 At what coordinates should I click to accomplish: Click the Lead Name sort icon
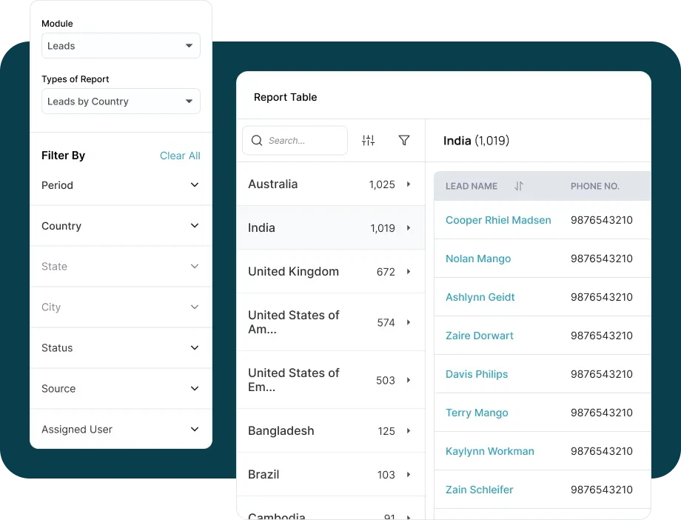pos(518,186)
